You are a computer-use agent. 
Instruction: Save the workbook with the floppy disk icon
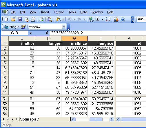[20, 19]
